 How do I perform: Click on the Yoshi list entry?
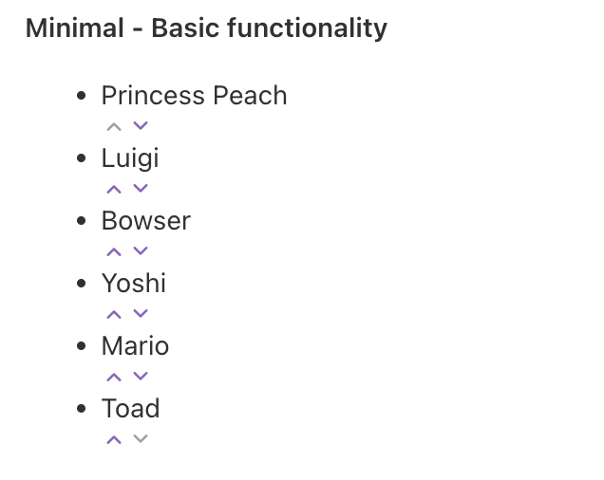pyautogui.click(x=134, y=284)
